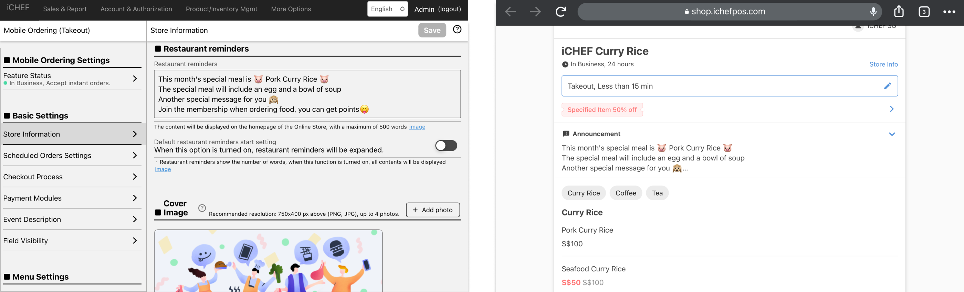964x292 pixels.
Task: Go back with browser back arrow
Action: [511, 12]
